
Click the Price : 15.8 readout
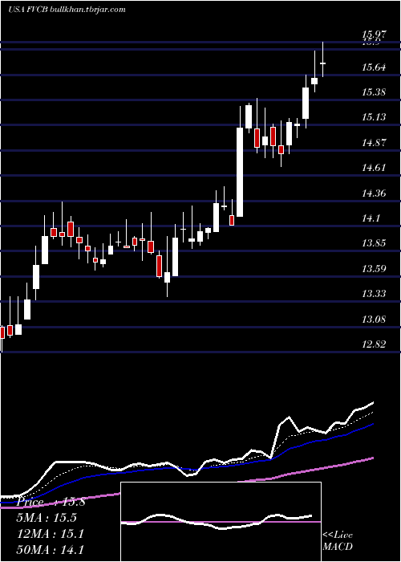point(51,502)
